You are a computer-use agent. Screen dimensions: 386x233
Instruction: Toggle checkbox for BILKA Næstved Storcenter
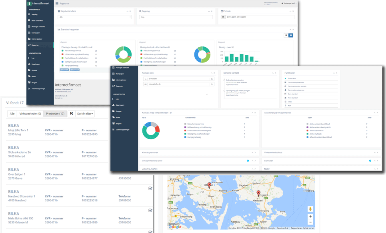tap(150, 189)
